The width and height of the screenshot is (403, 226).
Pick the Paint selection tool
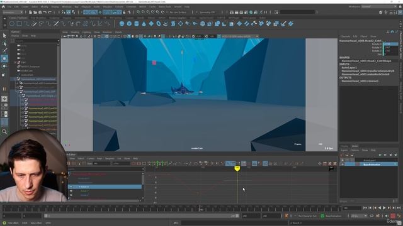pyautogui.click(x=4, y=51)
